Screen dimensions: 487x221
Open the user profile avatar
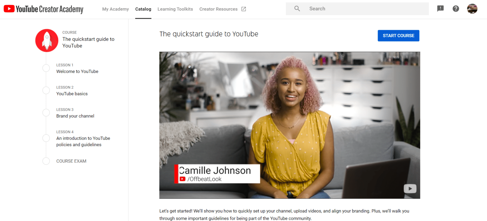coord(472,9)
